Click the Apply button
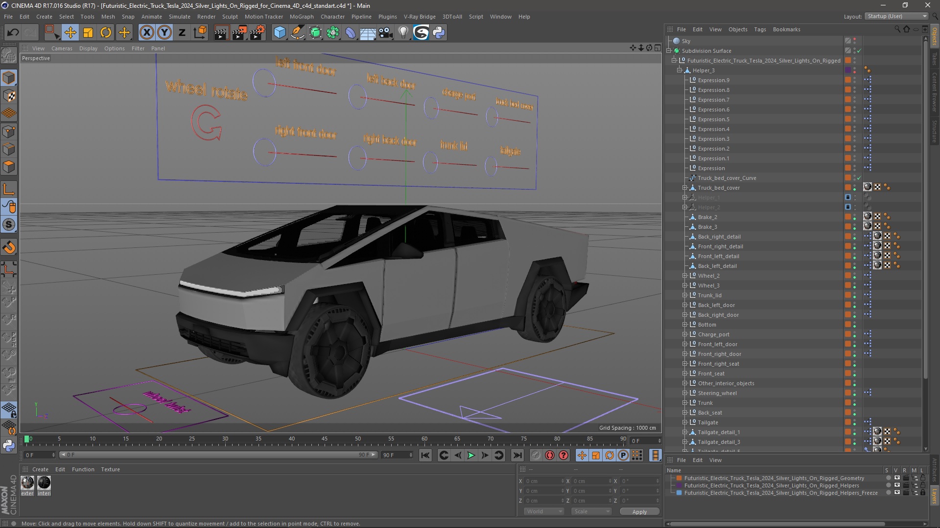The height and width of the screenshot is (528, 940). (639, 512)
